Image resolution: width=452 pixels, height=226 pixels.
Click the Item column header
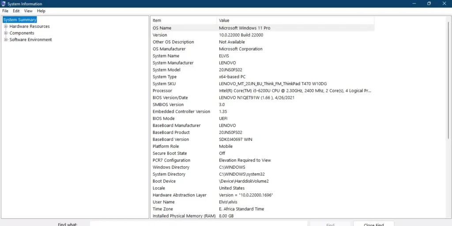(184, 20)
